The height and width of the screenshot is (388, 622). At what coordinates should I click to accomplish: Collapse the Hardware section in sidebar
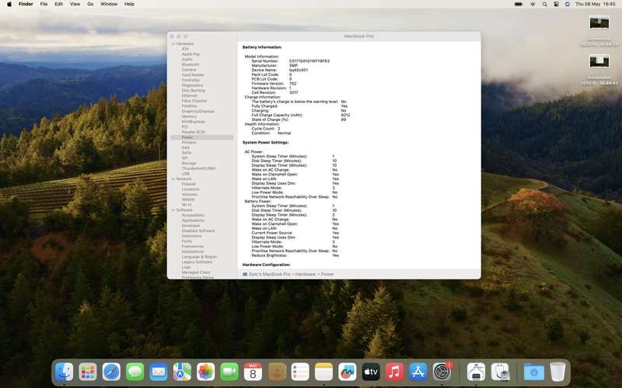173,44
